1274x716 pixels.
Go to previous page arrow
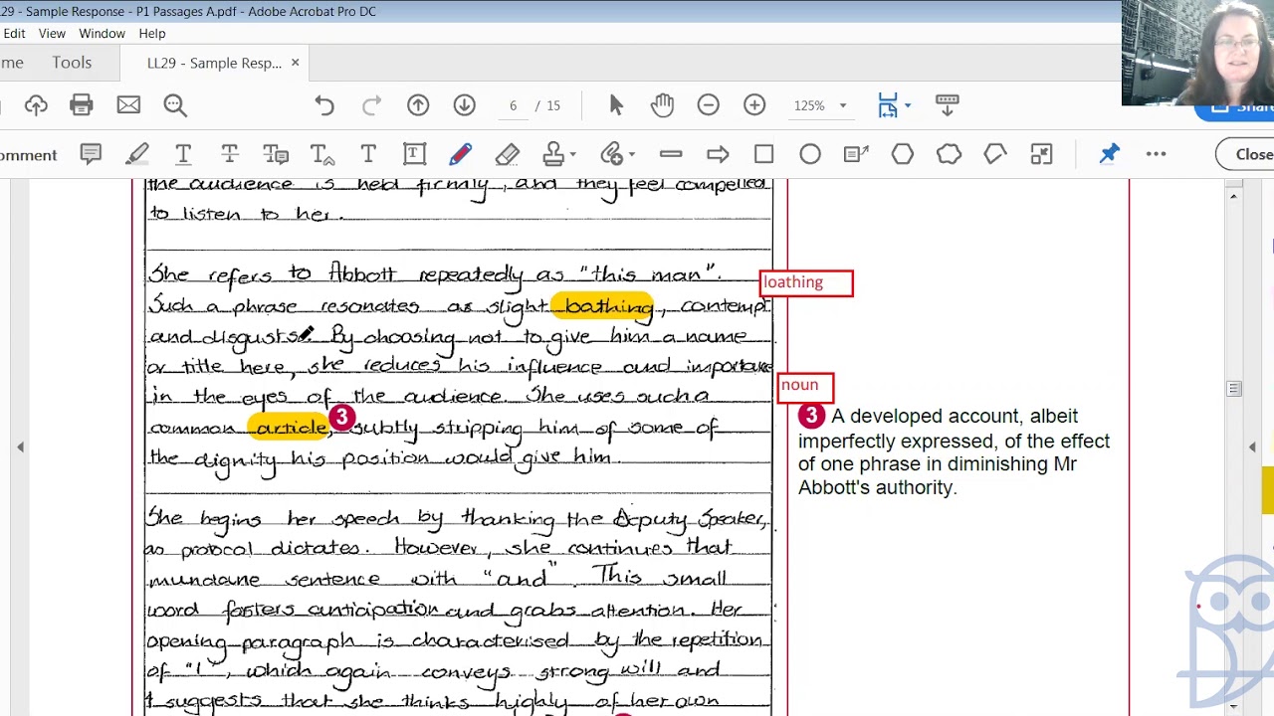pos(418,105)
